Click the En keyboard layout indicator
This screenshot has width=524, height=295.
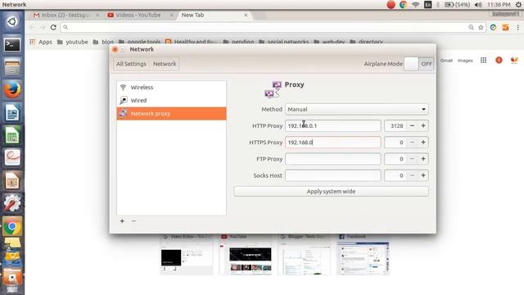427,5
